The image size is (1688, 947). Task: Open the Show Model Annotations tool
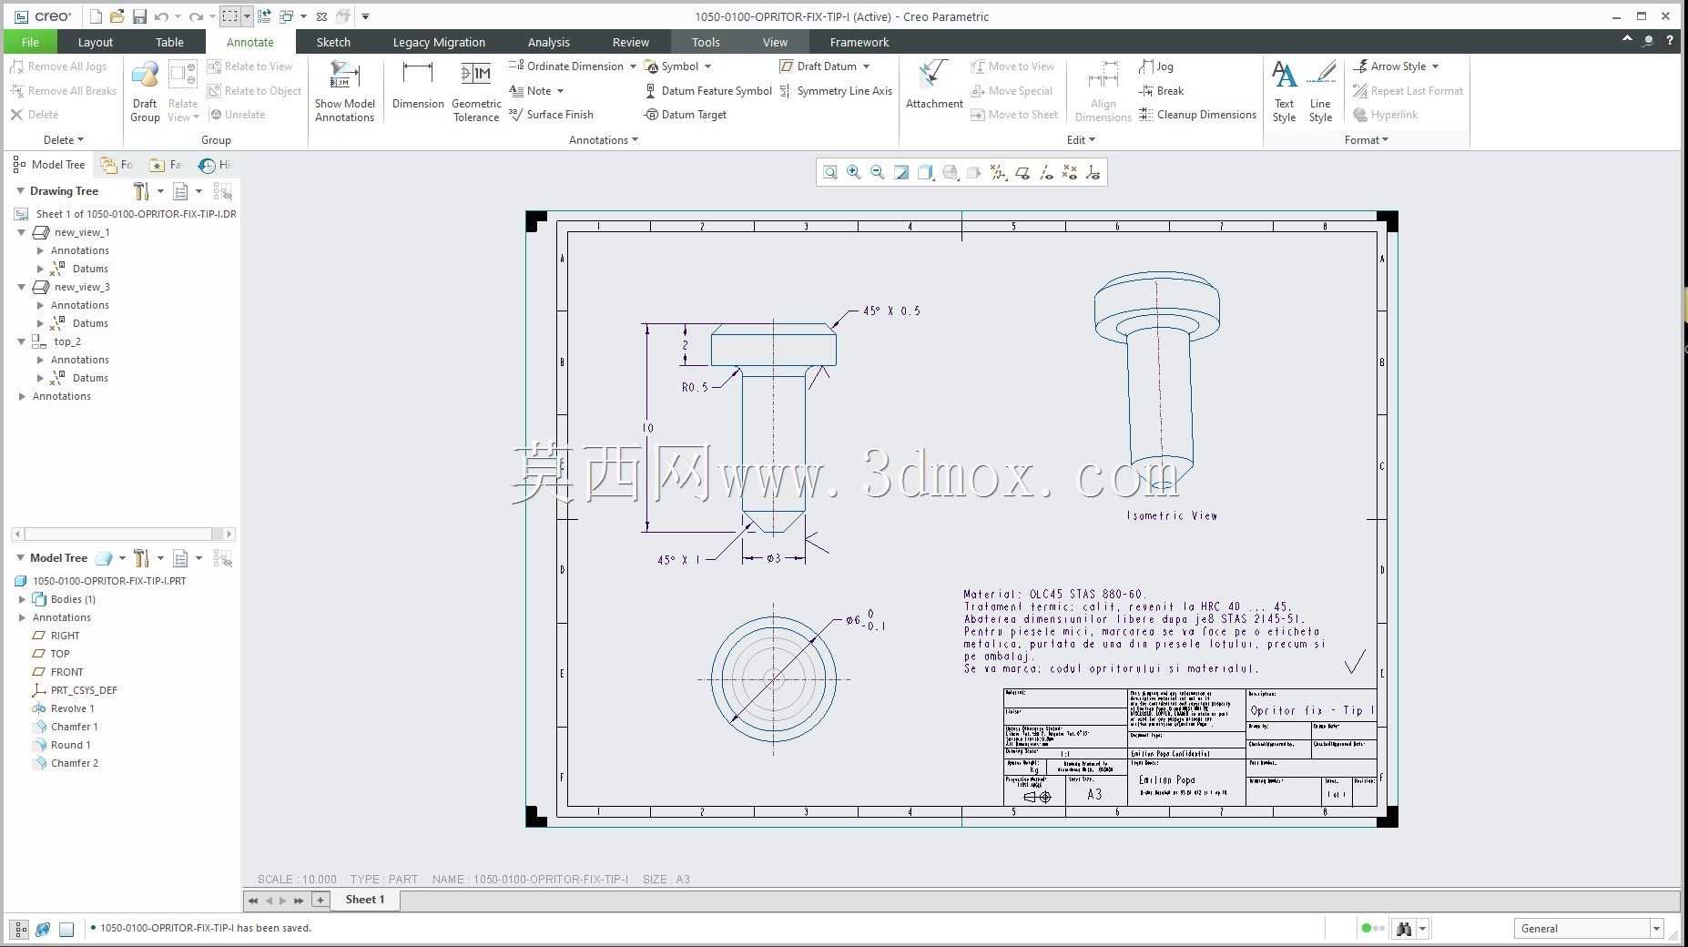[x=345, y=91]
